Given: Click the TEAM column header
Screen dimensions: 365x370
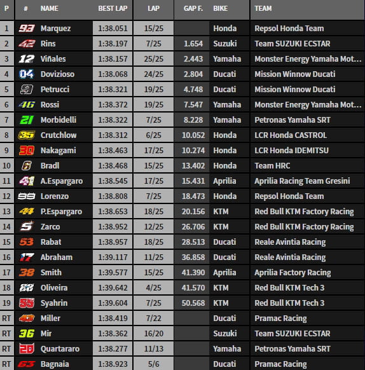Looking at the screenshot, I should [x=263, y=8].
